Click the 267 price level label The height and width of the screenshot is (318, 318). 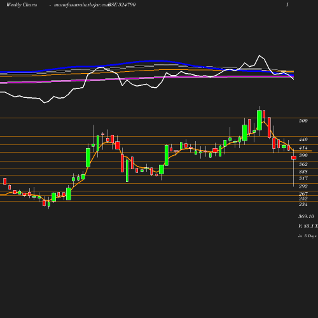pyautogui.click(x=303, y=194)
